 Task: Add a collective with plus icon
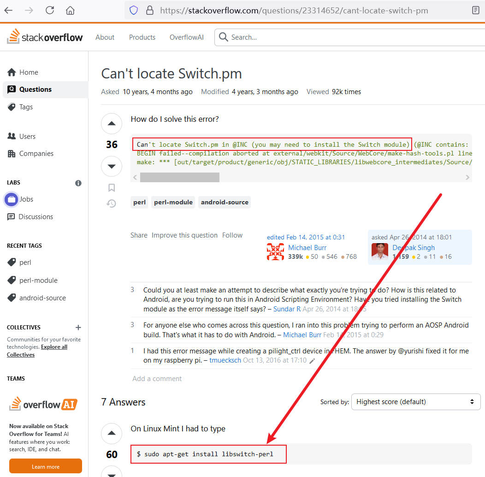[78, 328]
